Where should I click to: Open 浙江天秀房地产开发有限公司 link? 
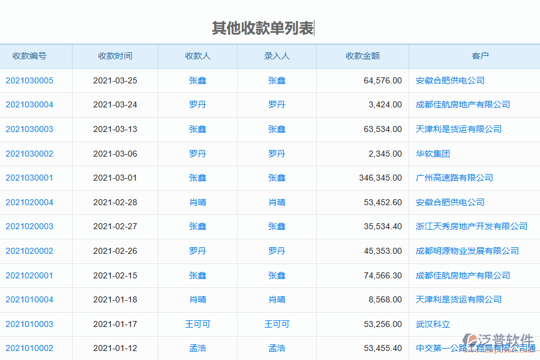pyautogui.click(x=470, y=227)
